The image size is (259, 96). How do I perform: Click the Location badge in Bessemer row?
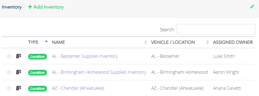pos(37,56)
